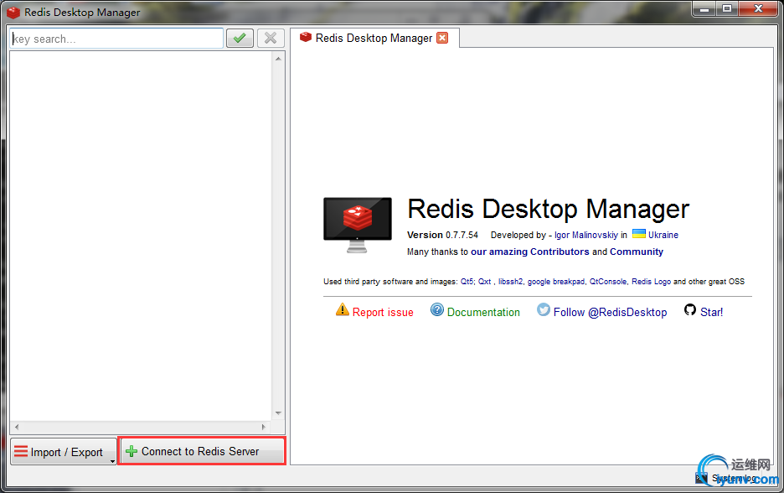The image size is (784, 493).
Task: Minimize the Redis Desktop Manager window
Action: coord(704,9)
